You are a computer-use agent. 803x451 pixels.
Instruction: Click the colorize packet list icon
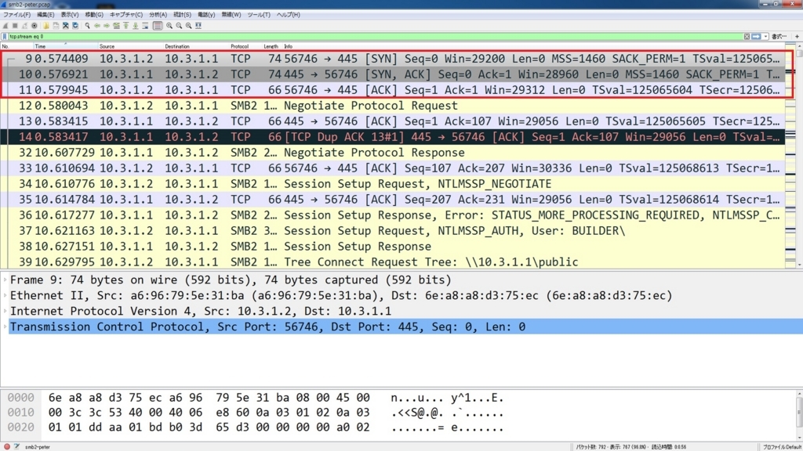point(158,26)
